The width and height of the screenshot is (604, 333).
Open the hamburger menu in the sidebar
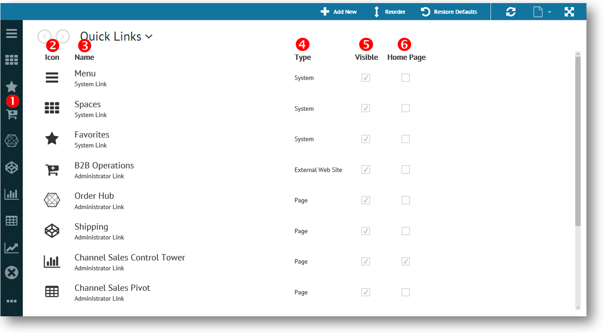(11, 33)
